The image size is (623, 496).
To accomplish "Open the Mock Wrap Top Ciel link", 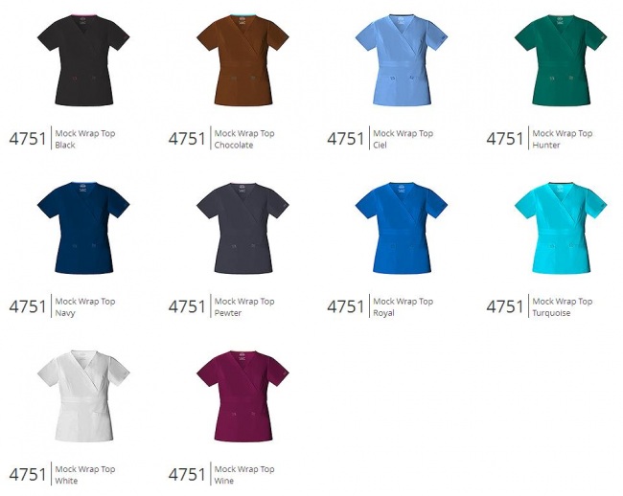I will click(x=403, y=139).
